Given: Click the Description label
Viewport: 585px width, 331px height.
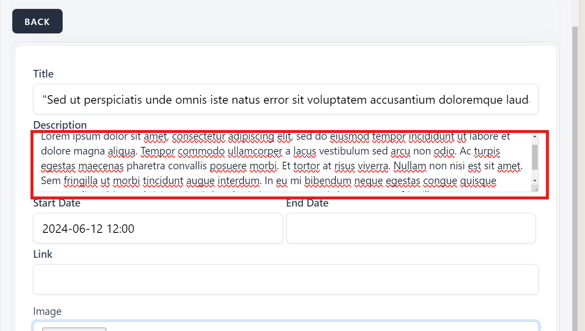Looking at the screenshot, I should click(x=60, y=125).
